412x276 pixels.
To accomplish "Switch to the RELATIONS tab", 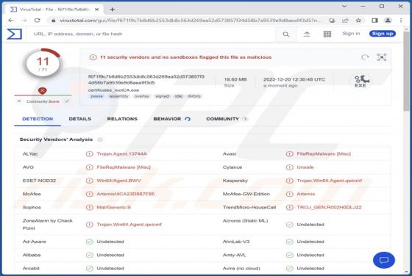I will click(122, 119).
